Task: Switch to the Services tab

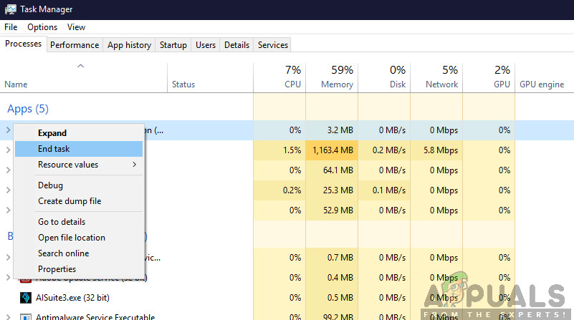Action: (x=273, y=45)
